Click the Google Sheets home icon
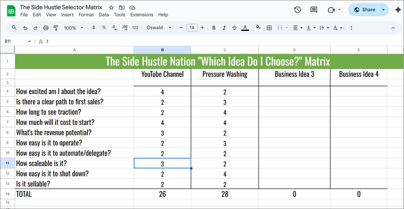404x209 pixels. [11, 11]
